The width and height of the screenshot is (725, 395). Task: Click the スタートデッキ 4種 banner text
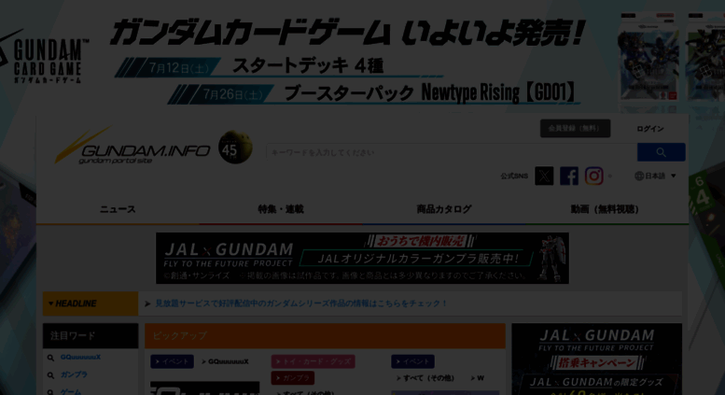(x=308, y=65)
